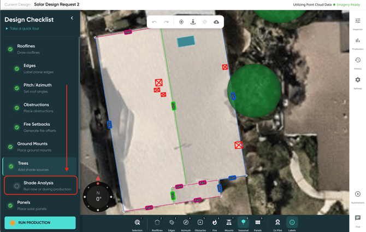This screenshot has width=366, height=232.
Task: Click the Co Pilot icon
Action: tap(278, 223)
